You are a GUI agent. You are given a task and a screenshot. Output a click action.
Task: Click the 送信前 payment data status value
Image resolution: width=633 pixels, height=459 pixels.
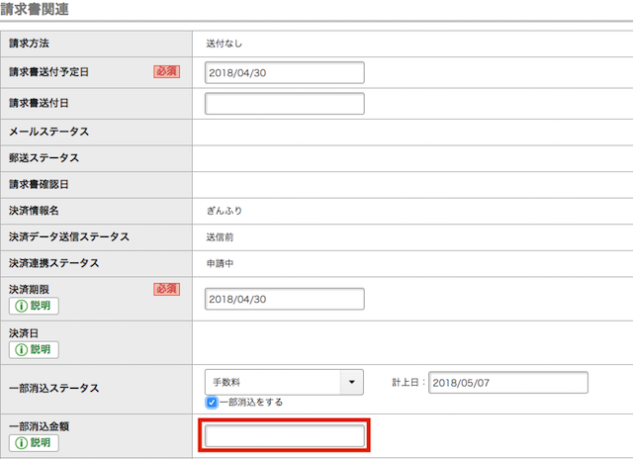point(221,237)
